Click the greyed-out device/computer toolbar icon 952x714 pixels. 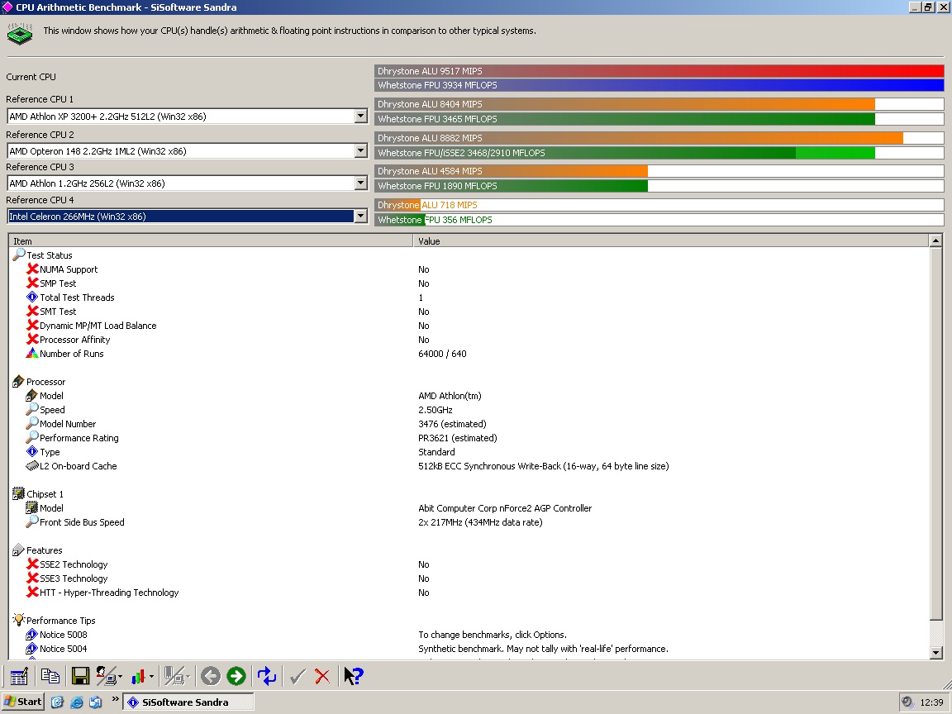click(x=175, y=676)
